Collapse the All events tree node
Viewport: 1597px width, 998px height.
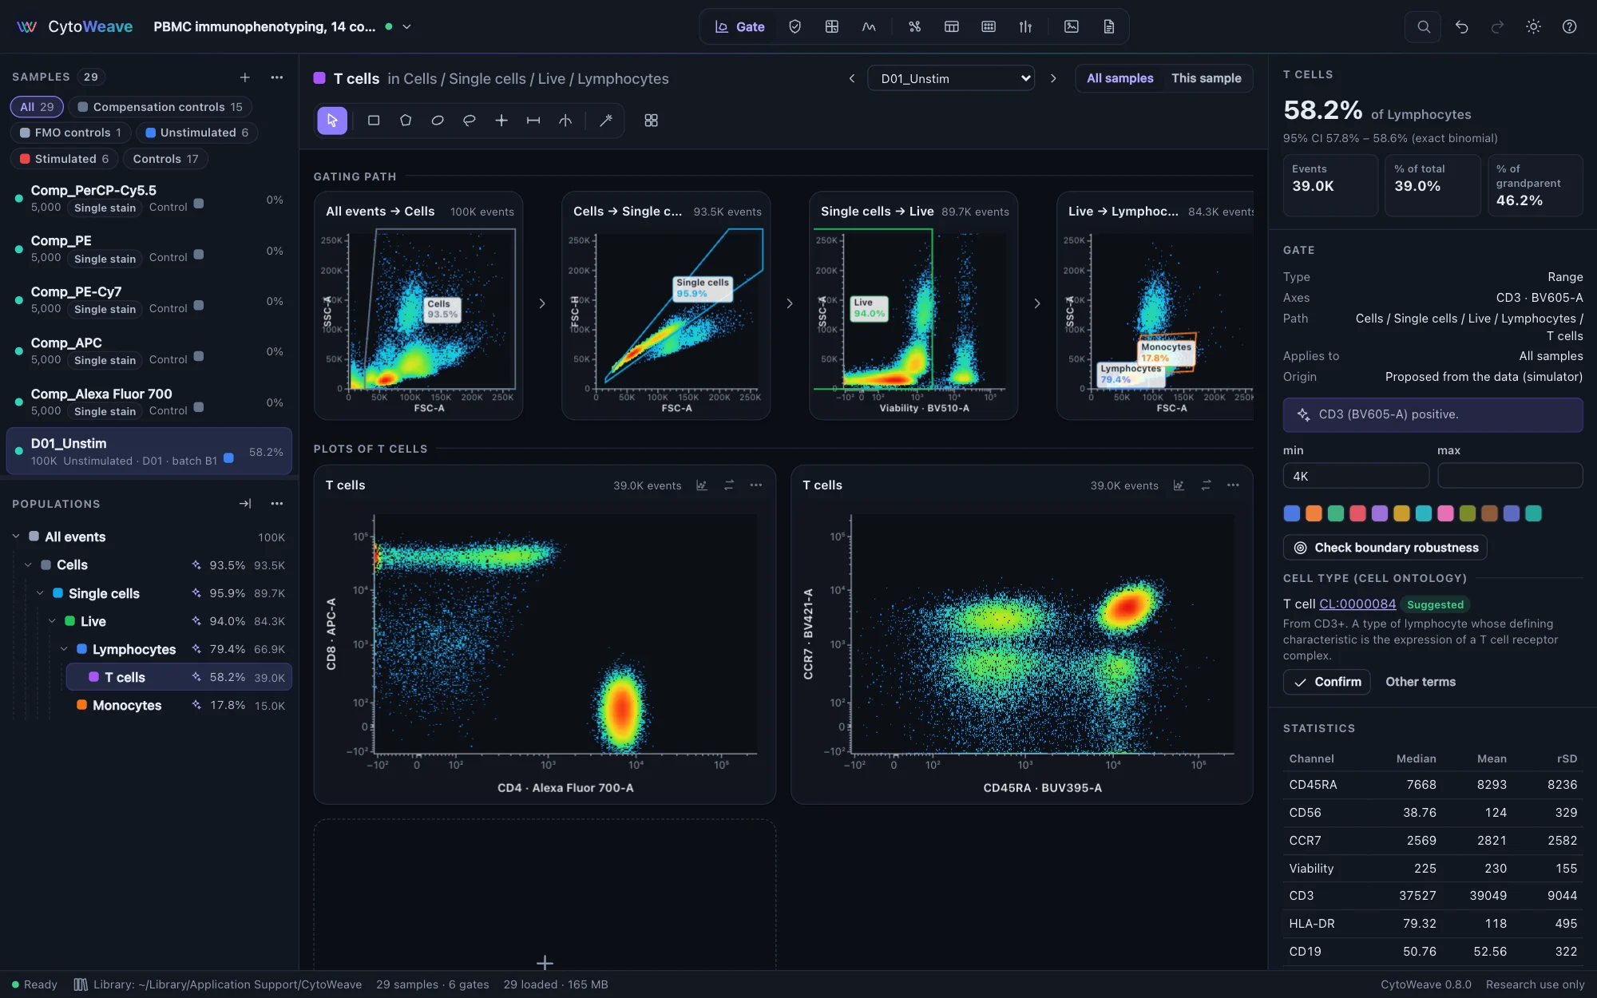coord(16,537)
